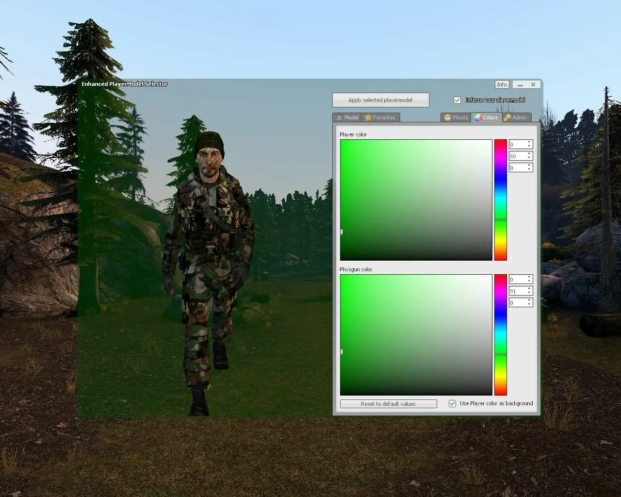Toggle Enforce your playermodel checkbox
The image size is (621, 497).
tap(457, 100)
